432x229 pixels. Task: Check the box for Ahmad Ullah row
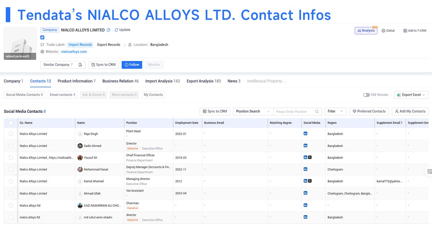pyautogui.click(x=11, y=193)
